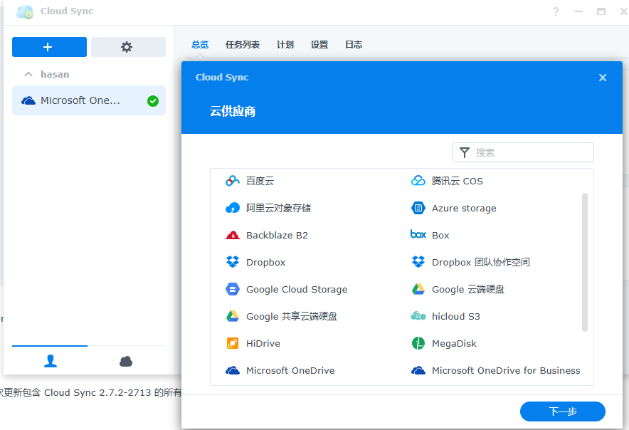Pick the Google 云端硬盘 Drive icon

coord(418,289)
